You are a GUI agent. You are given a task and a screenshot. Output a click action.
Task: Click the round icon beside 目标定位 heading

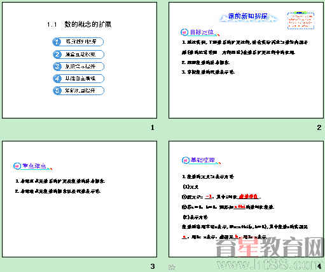(184, 32)
